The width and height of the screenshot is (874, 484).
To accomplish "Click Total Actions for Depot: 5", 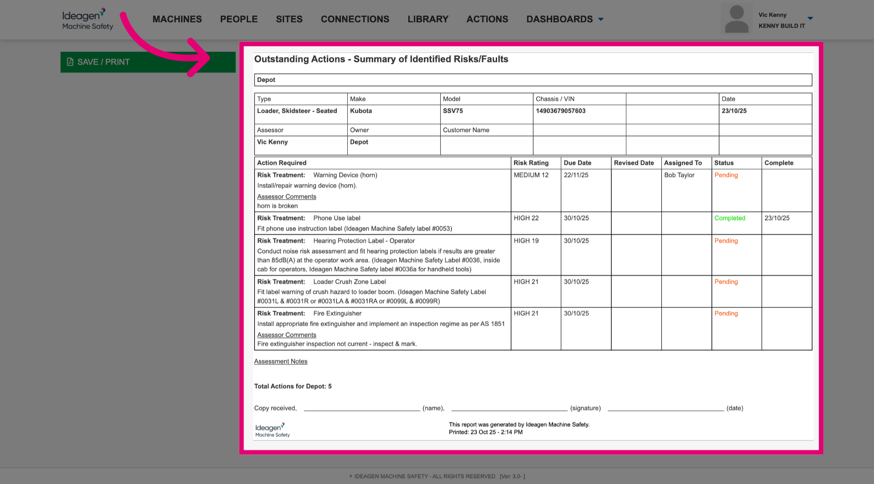I will 293,386.
